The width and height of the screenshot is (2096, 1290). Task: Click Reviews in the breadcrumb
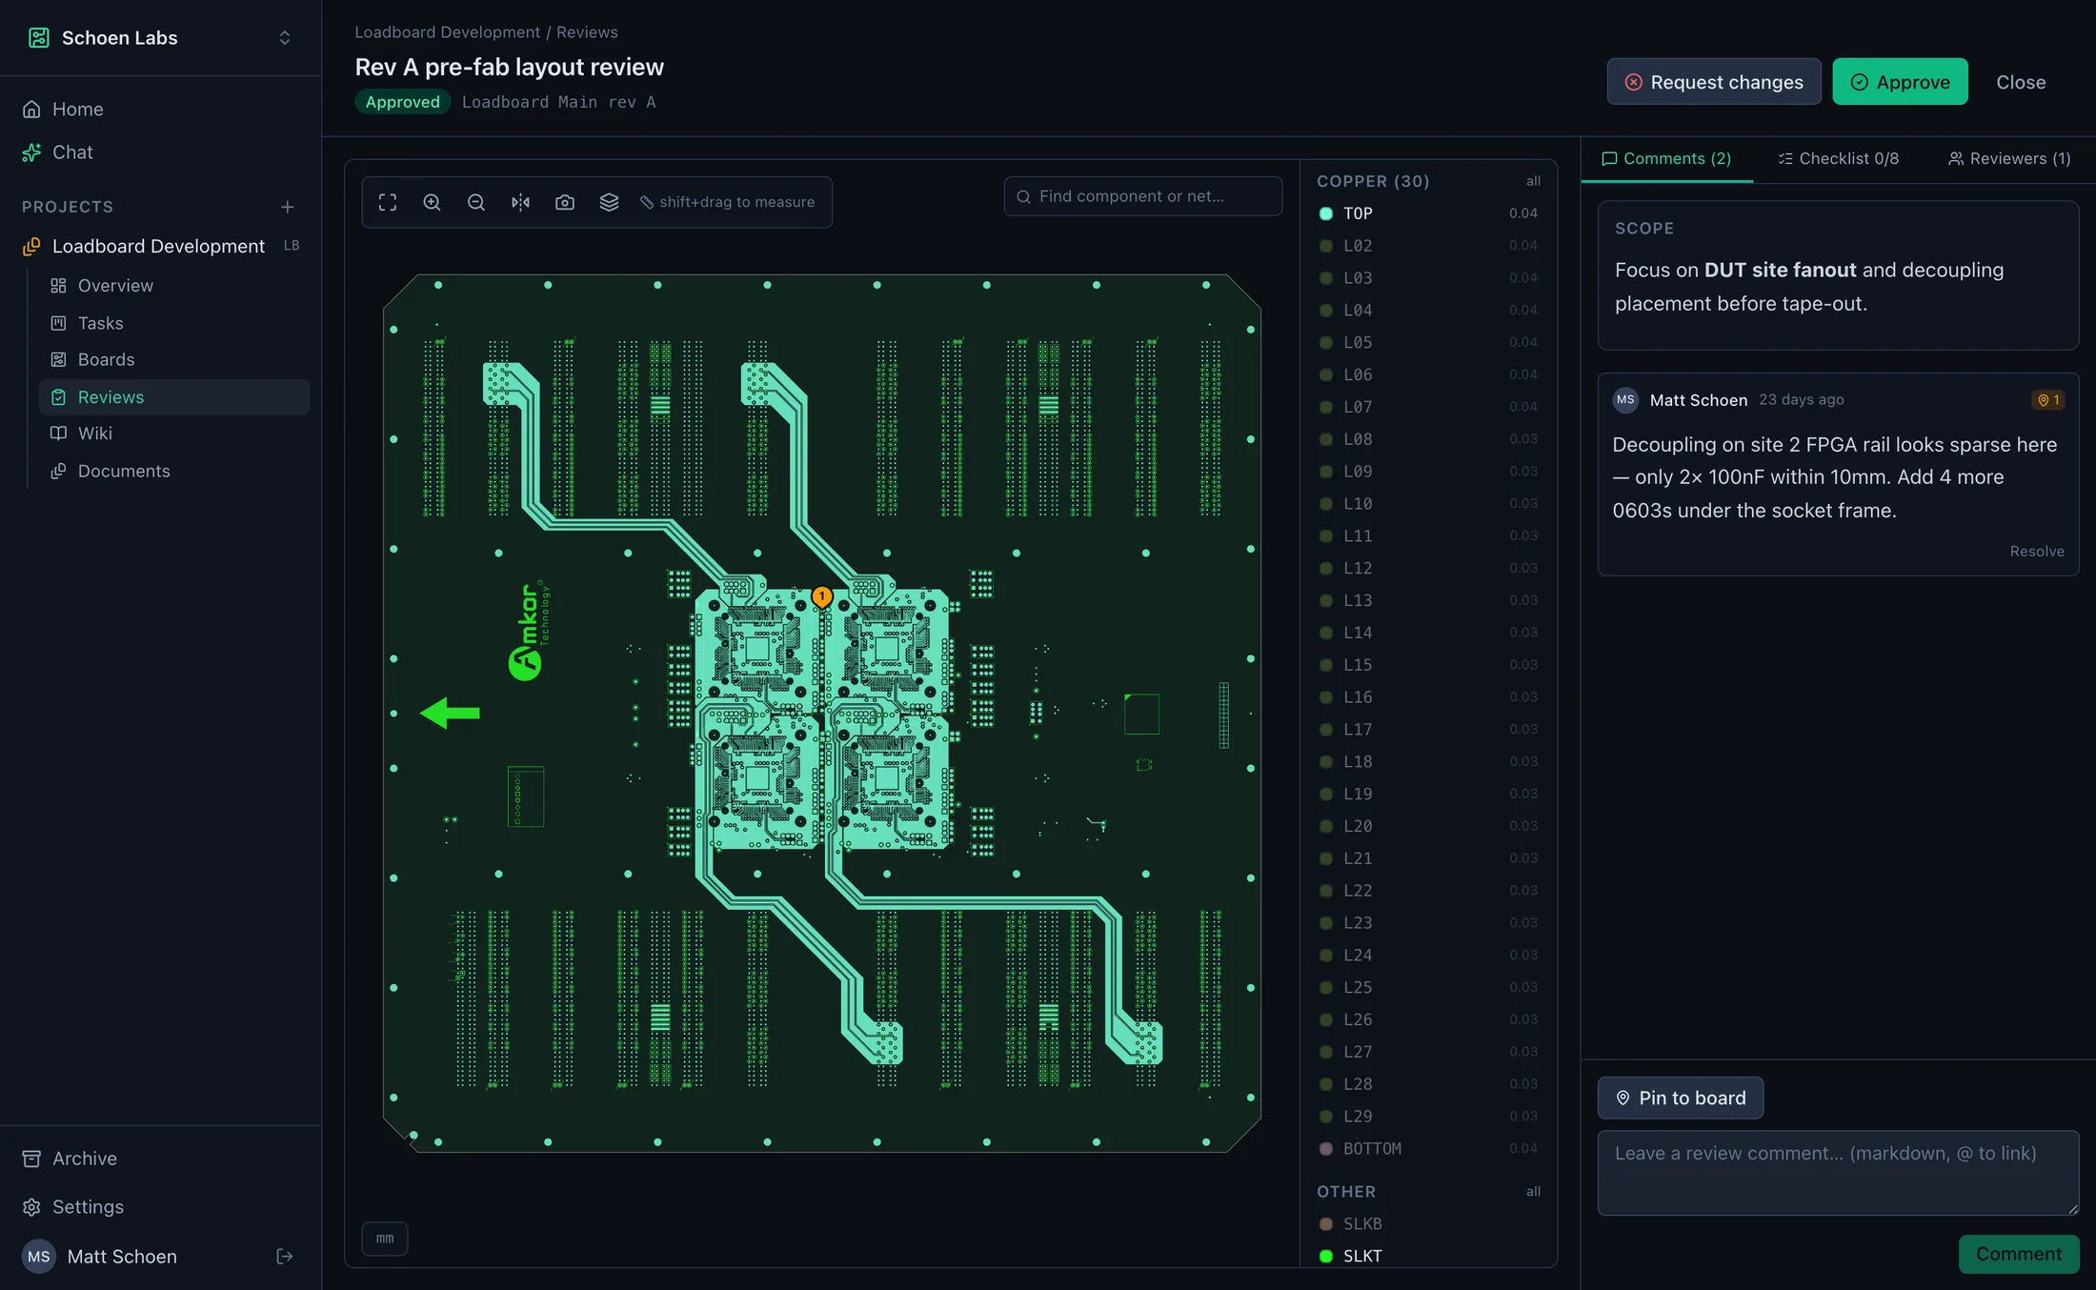click(x=587, y=32)
